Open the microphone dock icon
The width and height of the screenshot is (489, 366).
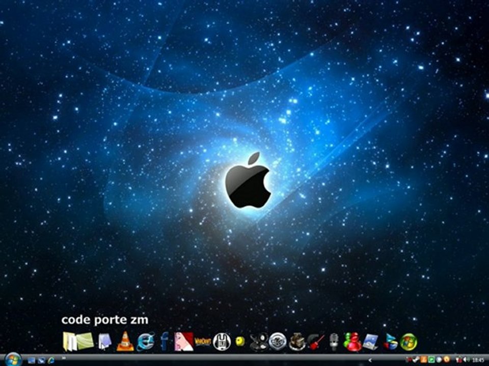(x=334, y=342)
